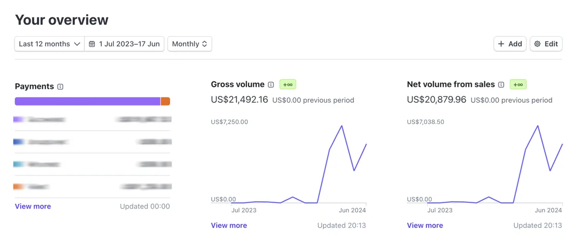The width and height of the screenshot is (579, 250).
Task: Click the info icon next to Gross volume
Action: tap(271, 85)
